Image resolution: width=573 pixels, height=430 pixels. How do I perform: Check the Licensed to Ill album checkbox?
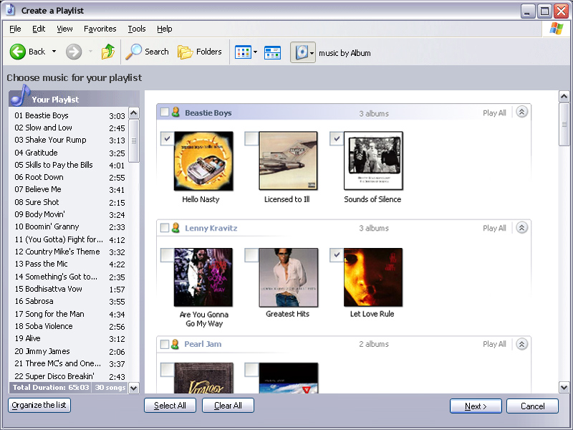pos(251,138)
